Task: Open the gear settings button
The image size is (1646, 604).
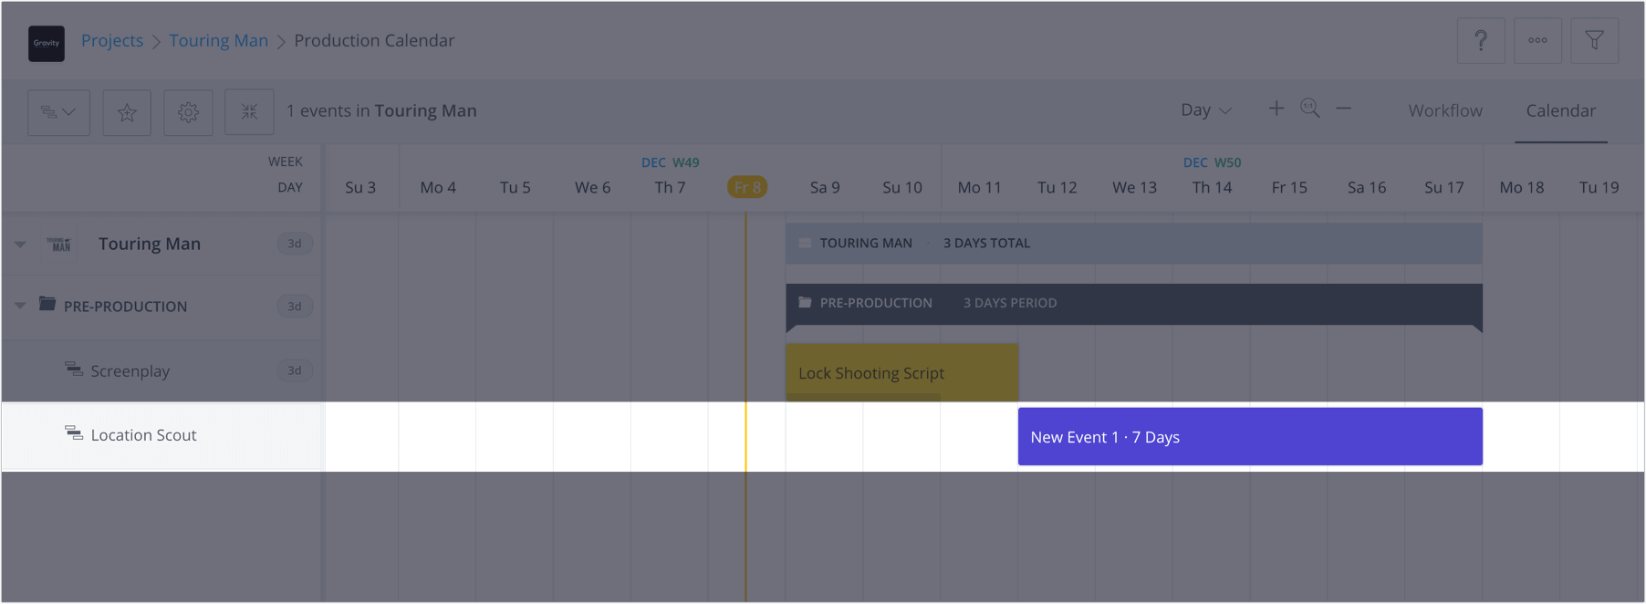Action: [188, 112]
